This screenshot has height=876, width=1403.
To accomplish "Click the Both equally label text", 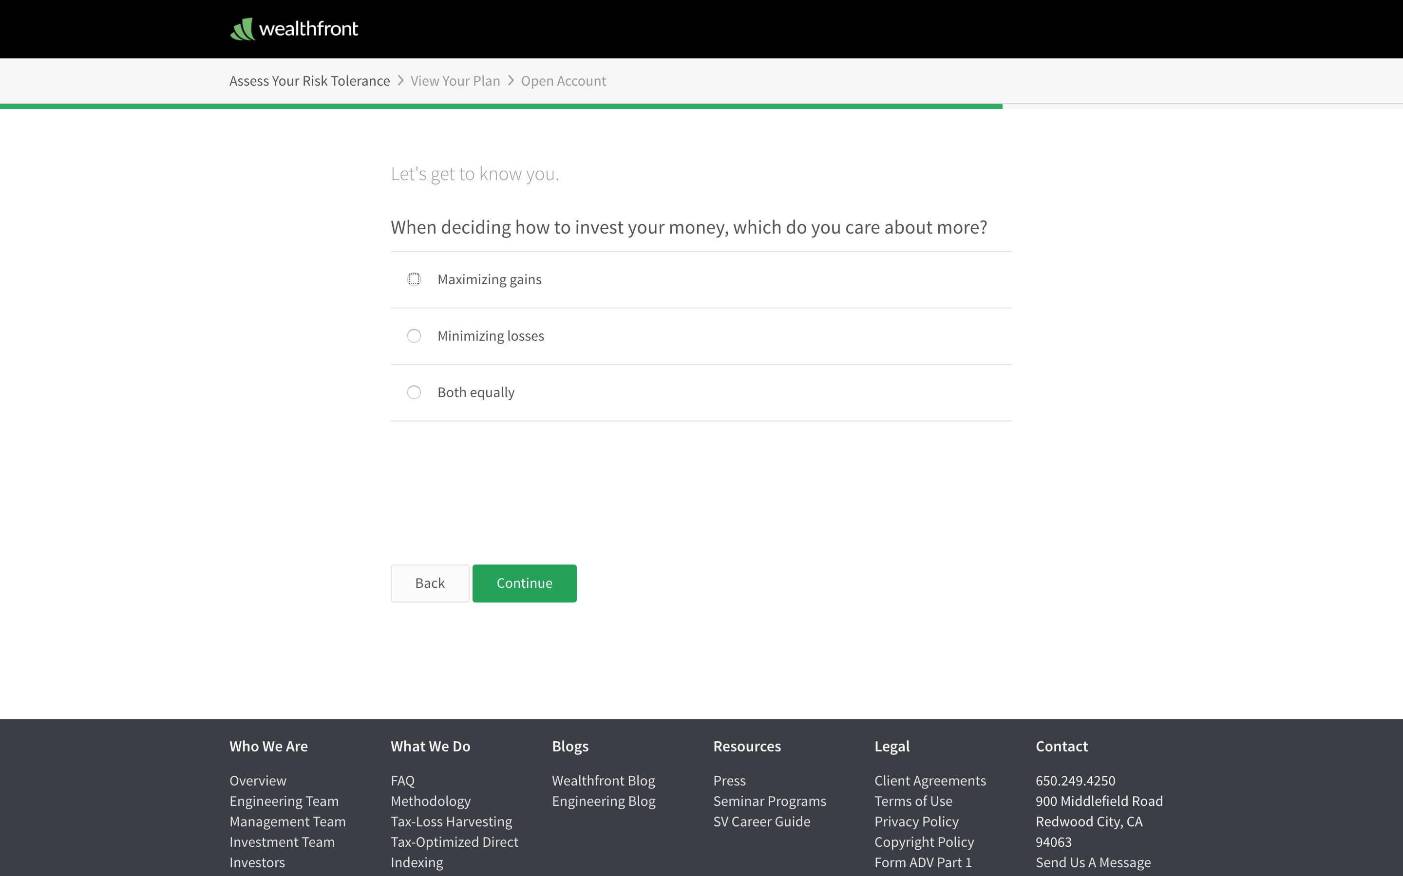I will (476, 392).
